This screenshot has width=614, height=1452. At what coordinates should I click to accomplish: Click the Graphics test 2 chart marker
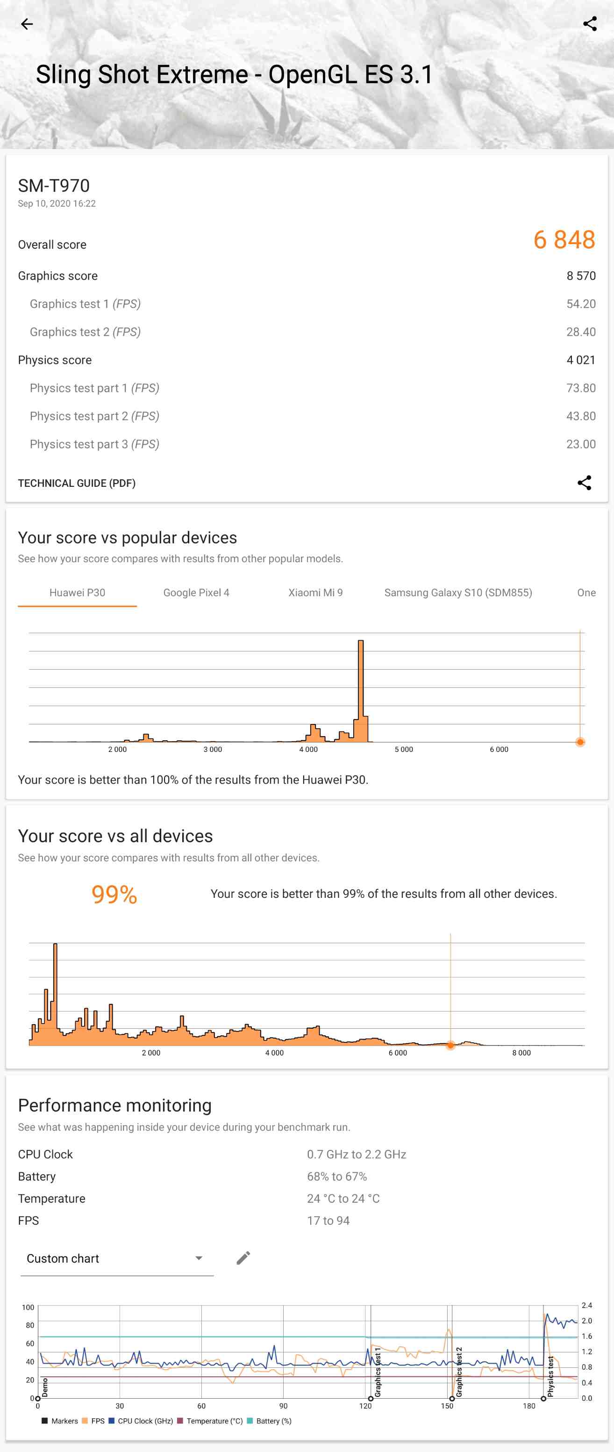pos(452,1398)
